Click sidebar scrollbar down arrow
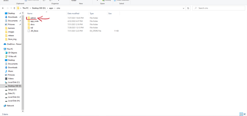This screenshot has width=247, height=116. pyautogui.click(x=23, y=111)
